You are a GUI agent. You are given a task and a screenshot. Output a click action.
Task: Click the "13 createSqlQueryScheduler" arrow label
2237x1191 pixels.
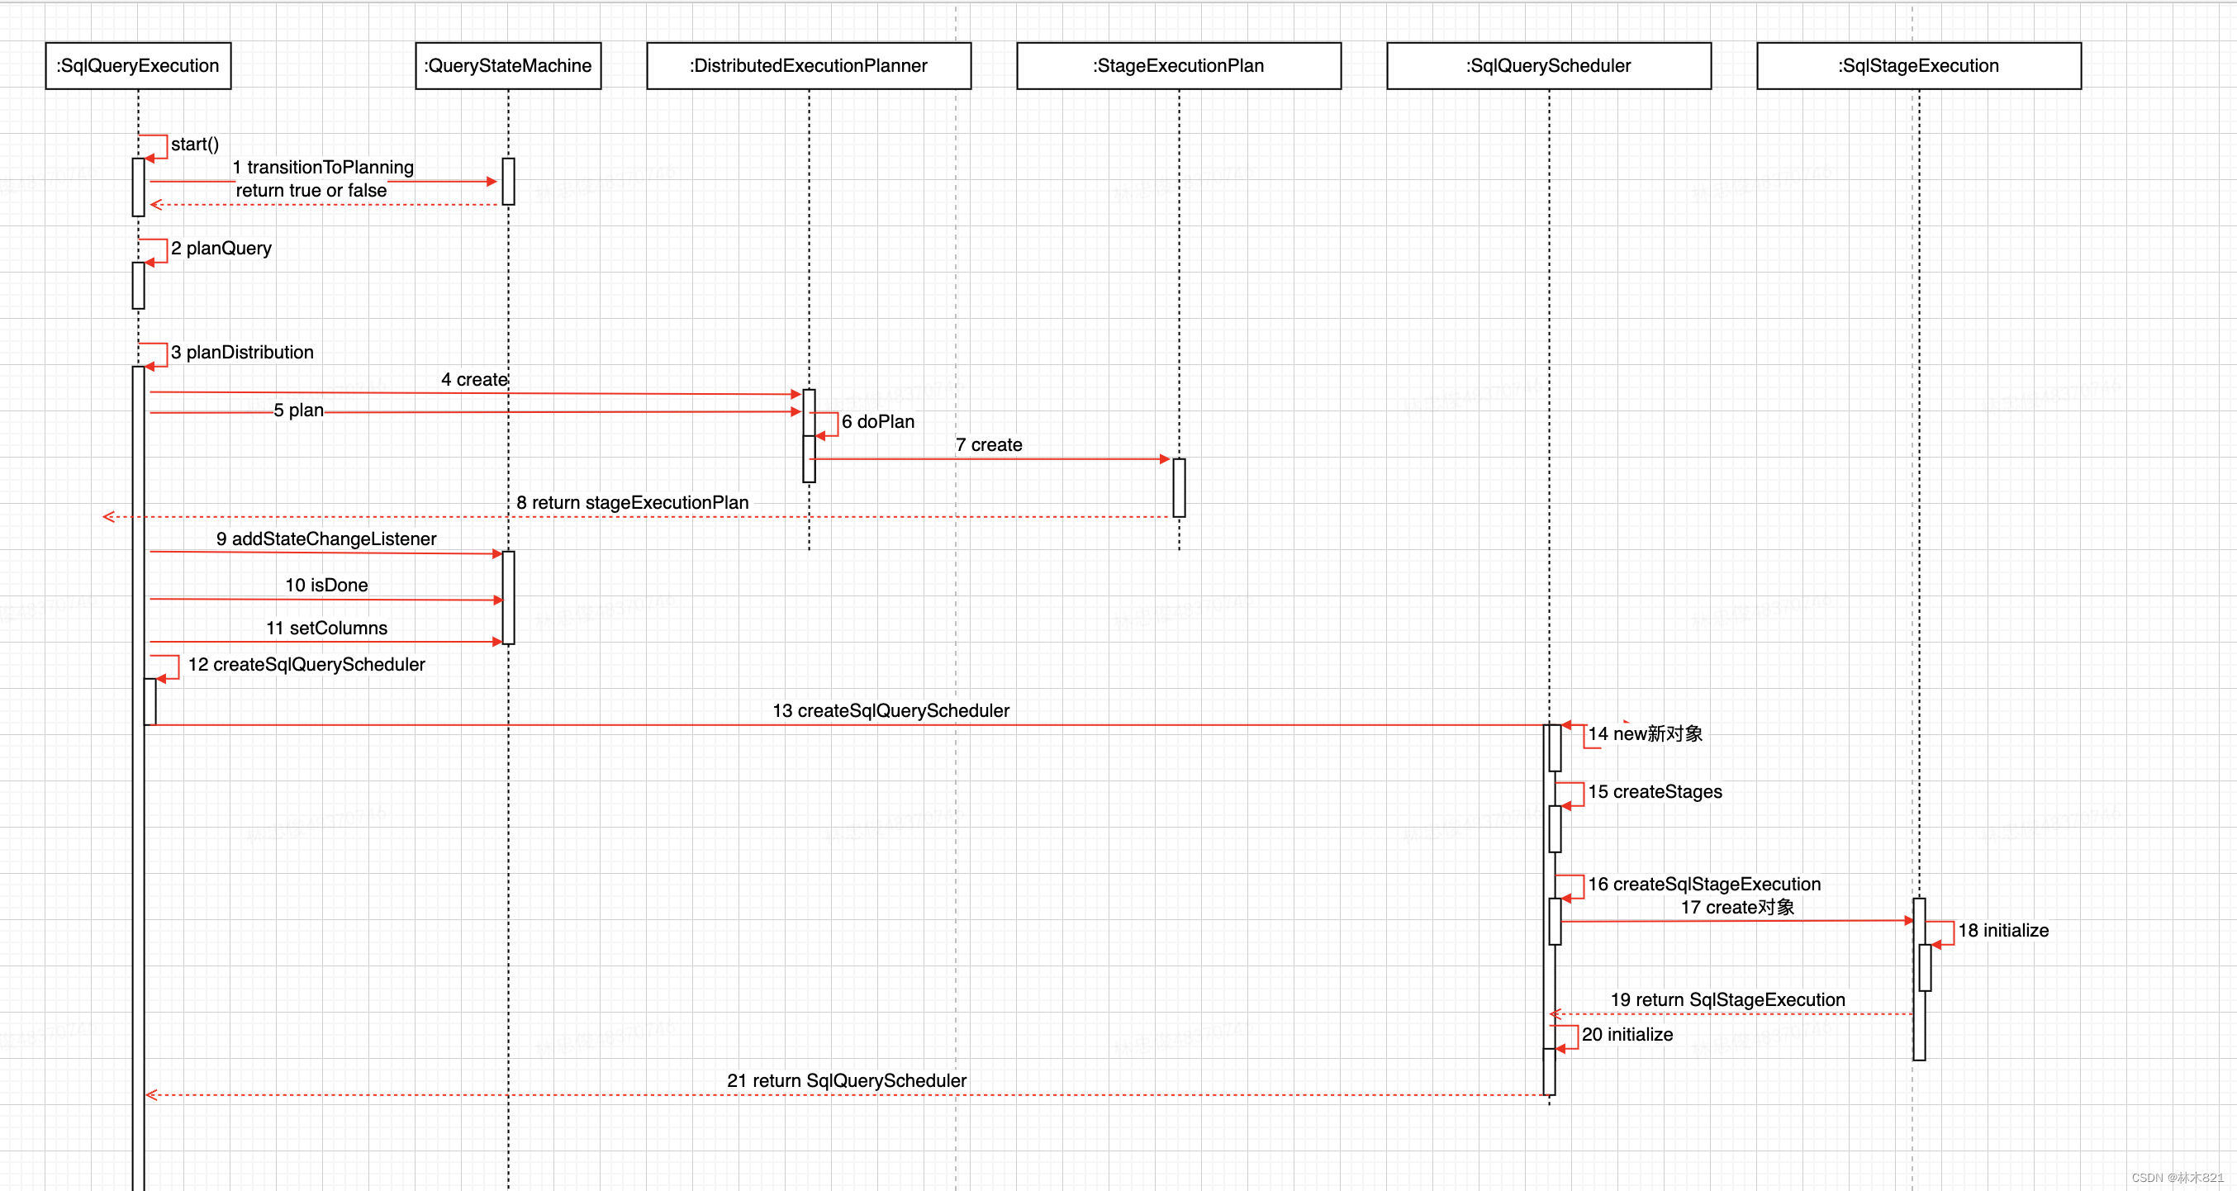click(x=891, y=711)
